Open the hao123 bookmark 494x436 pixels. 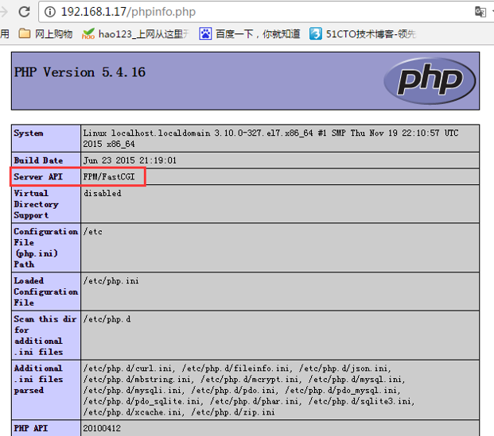click(x=135, y=33)
